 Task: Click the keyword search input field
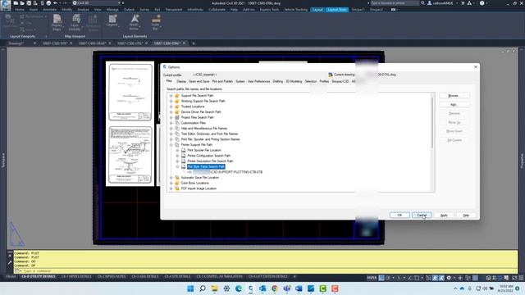[x=395, y=3]
